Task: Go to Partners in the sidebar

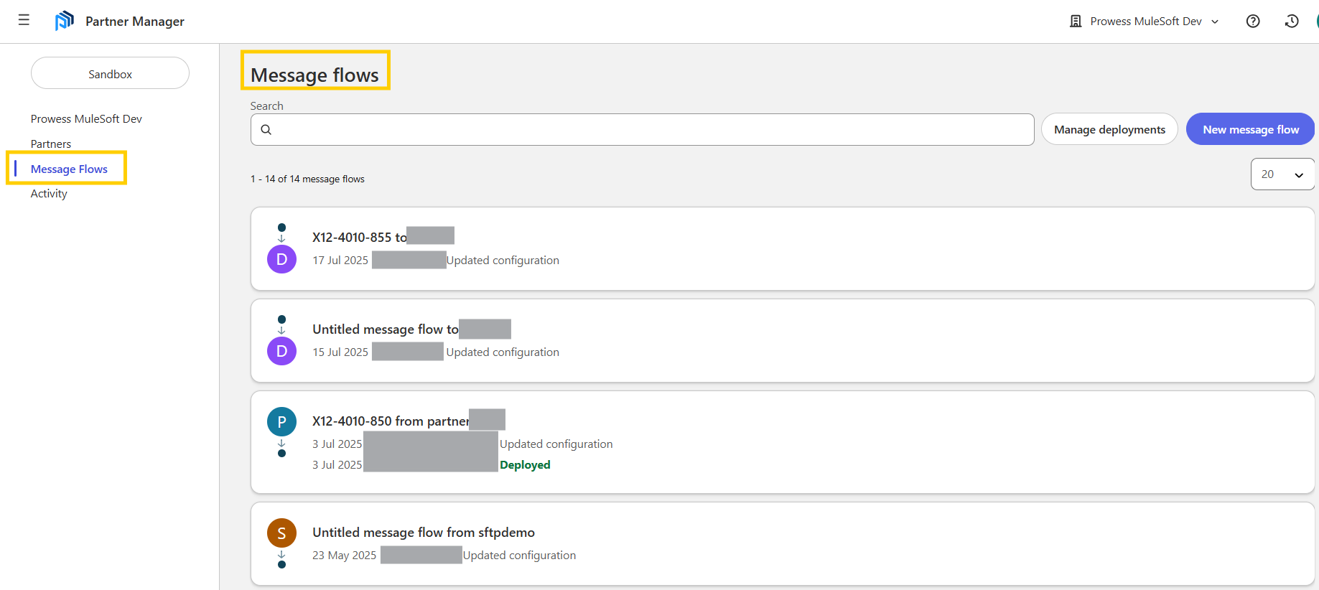Action: [51, 144]
